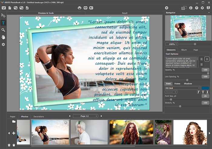
Task: Click the checkmark on selected fitness photo
Action: coord(66,123)
